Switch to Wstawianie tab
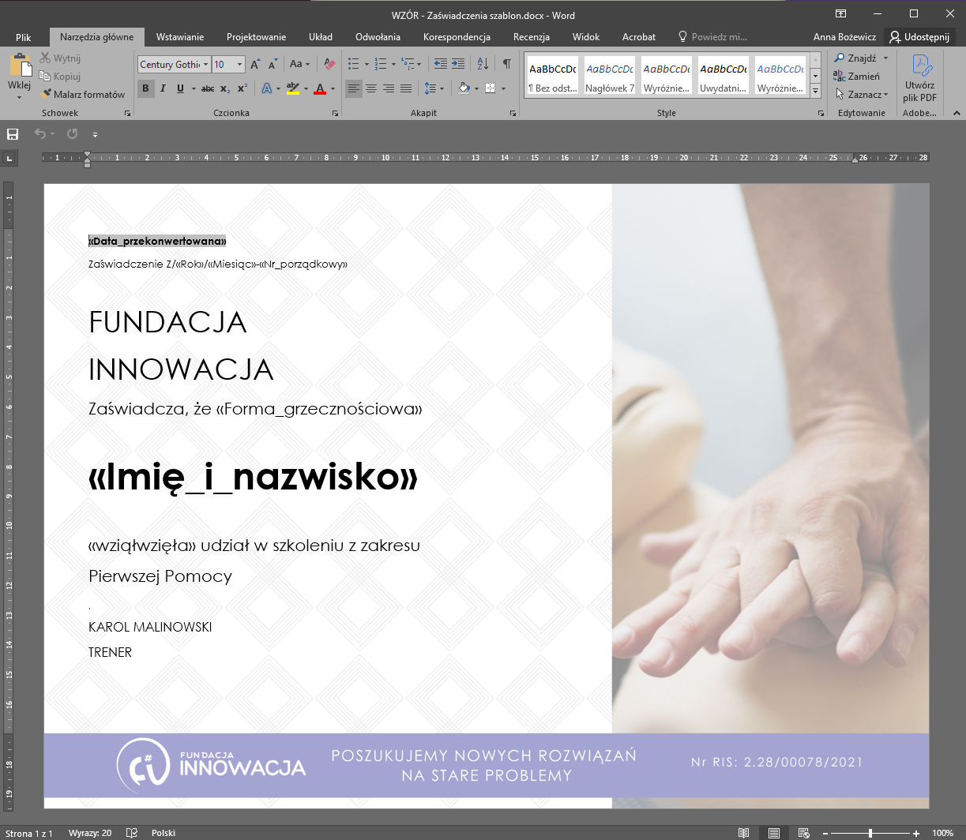 click(180, 37)
